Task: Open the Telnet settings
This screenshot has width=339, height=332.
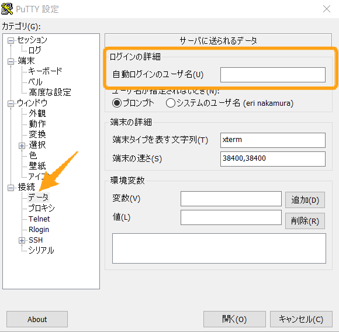Action: click(x=39, y=219)
